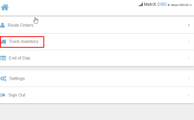Expand Route Orders with its blue chevron
Image resolution: width=194 pixels, height=120 pixels.
point(189,25)
